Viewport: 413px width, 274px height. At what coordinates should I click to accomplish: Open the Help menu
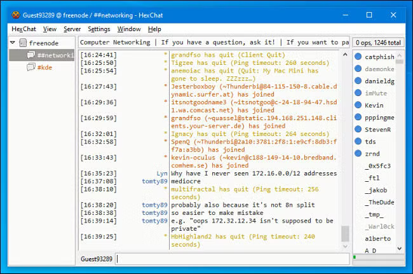click(x=154, y=29)
